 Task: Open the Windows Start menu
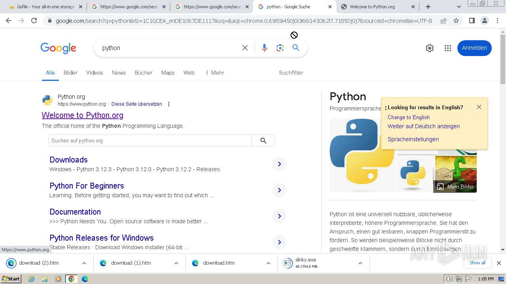11,279
